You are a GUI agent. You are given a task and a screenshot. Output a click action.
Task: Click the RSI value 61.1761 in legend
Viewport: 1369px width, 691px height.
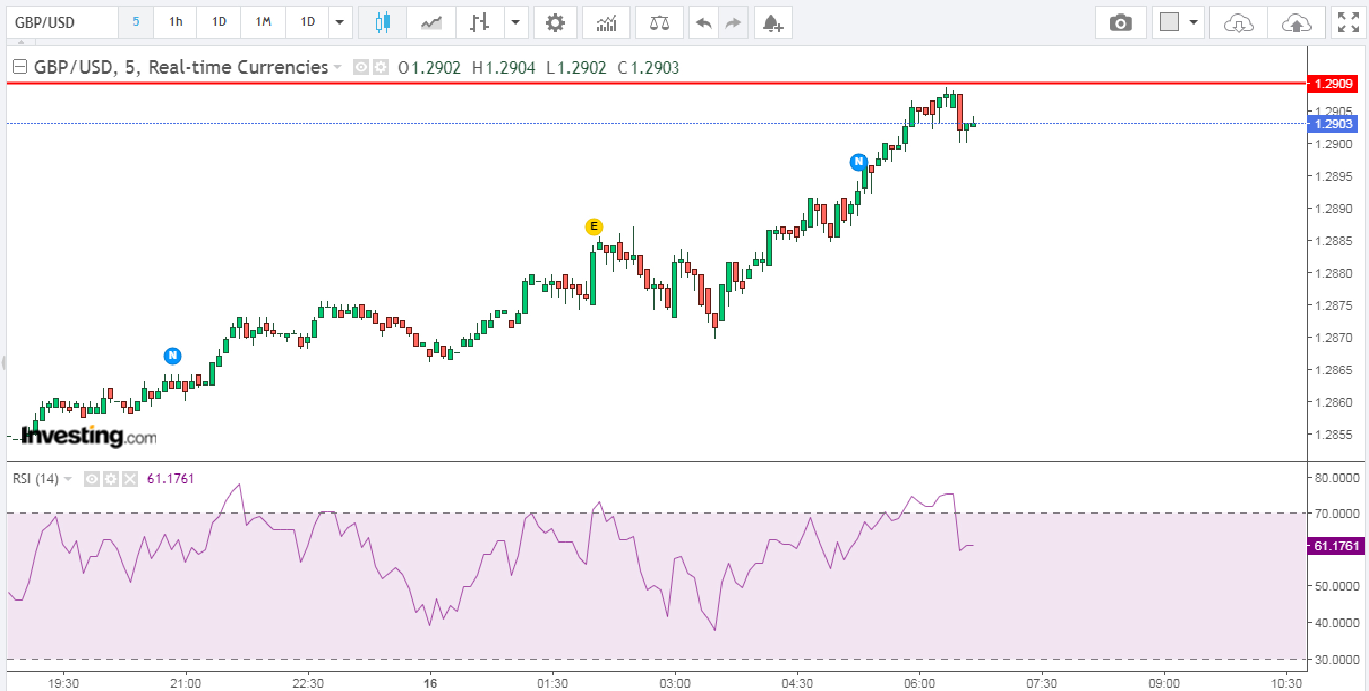coord(171,479)
